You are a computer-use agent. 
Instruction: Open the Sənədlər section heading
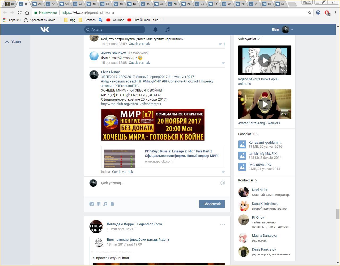[x=245, y=134]
